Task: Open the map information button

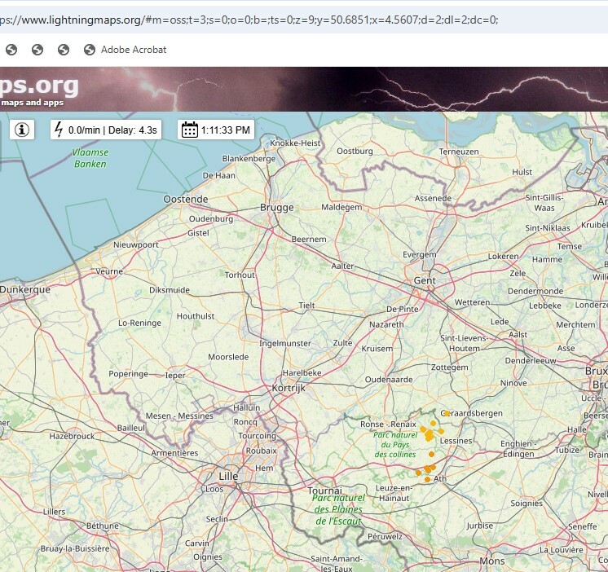Action: click(x=22, y=130)
